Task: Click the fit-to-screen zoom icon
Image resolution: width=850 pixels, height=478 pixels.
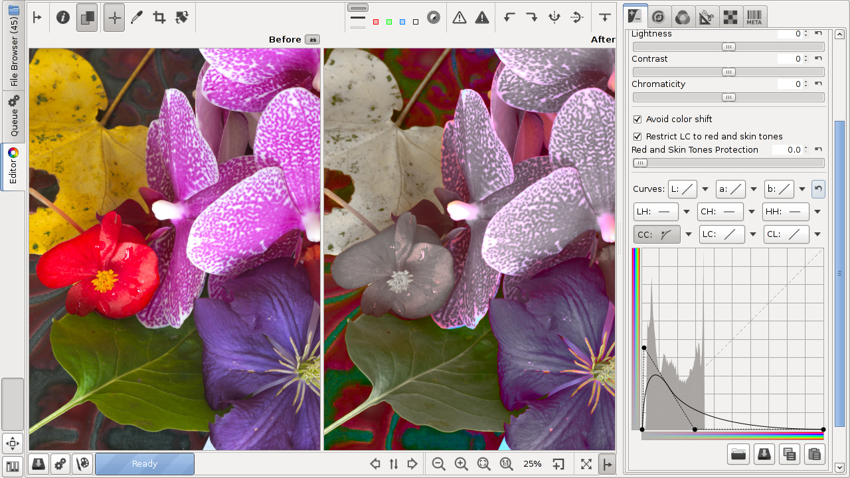Action: coord(483,464)
